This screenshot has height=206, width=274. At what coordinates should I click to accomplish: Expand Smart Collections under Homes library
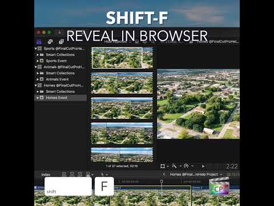38,92
